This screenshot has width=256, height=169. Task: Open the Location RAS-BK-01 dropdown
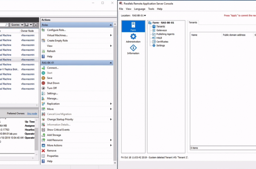139,15
